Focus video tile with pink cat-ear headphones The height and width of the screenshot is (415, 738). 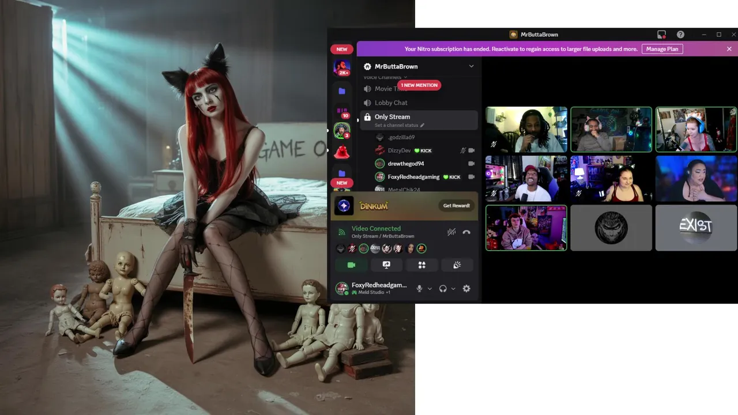[611, 130]
